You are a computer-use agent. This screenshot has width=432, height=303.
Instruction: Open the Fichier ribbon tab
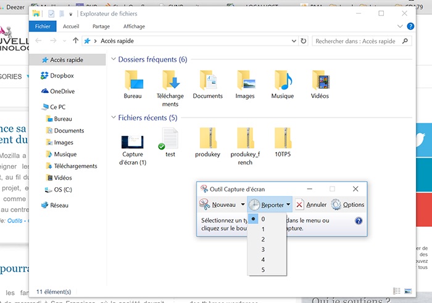[43, 26]
